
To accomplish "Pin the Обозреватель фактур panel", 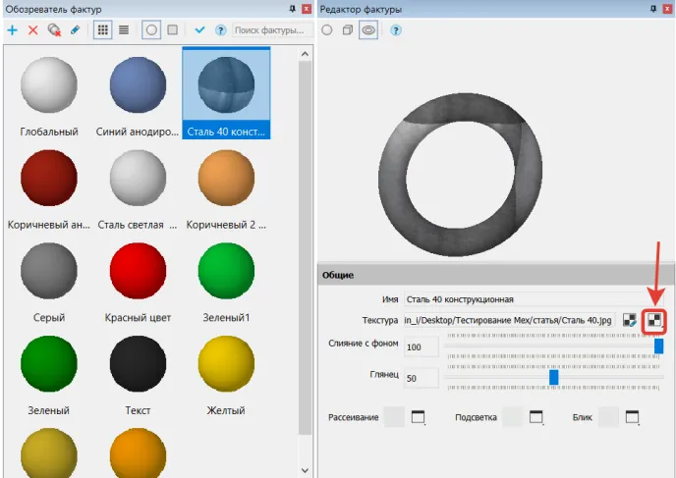I will pos(292,8).
